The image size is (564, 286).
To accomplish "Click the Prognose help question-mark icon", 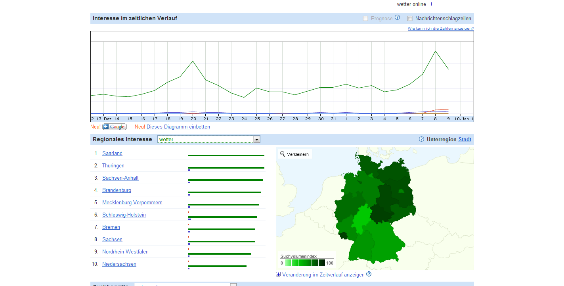I will point(398,17).
